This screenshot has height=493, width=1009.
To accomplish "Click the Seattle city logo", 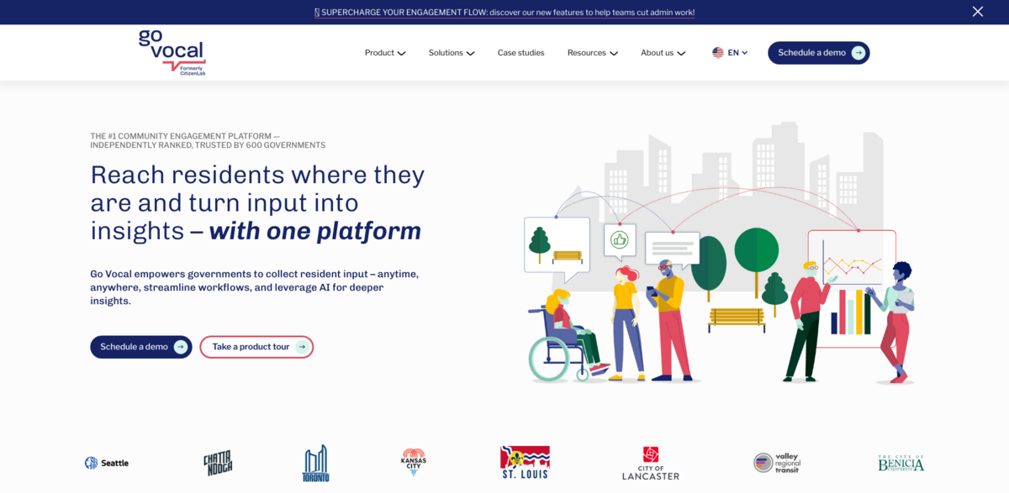I will pos(106,463).
